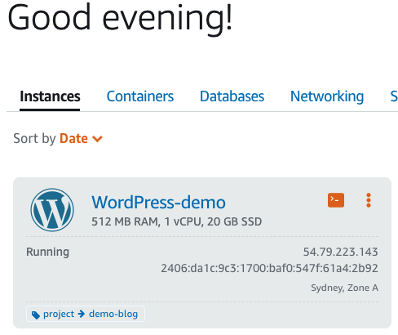Click the chevron next to Date
The height and width of the screenshot is (335, 398).
coord(97,139)
